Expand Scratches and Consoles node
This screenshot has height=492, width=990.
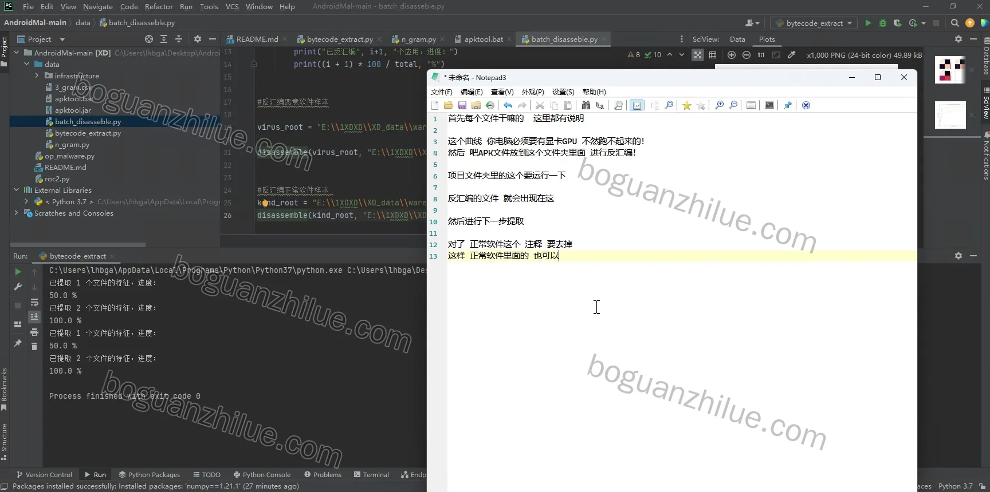[16, 213]
